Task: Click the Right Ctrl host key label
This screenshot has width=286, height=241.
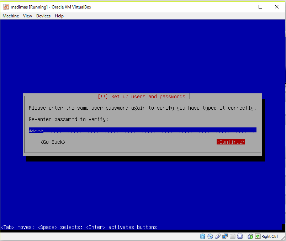Action: [x=270, y=236]
